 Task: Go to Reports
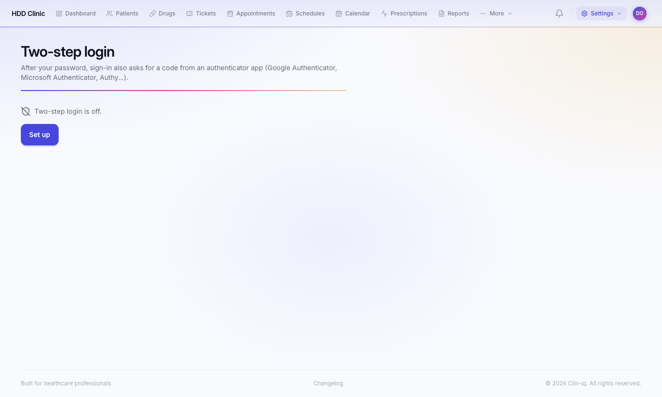454,14
